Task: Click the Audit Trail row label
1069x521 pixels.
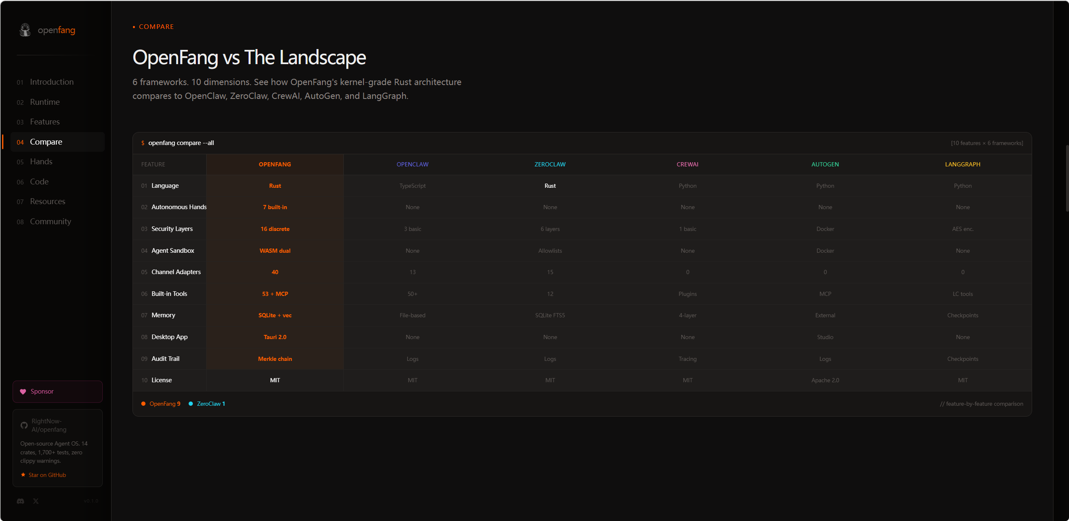Action: click(165, 359)
